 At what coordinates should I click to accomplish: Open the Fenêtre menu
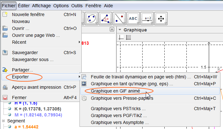(93, 6)
